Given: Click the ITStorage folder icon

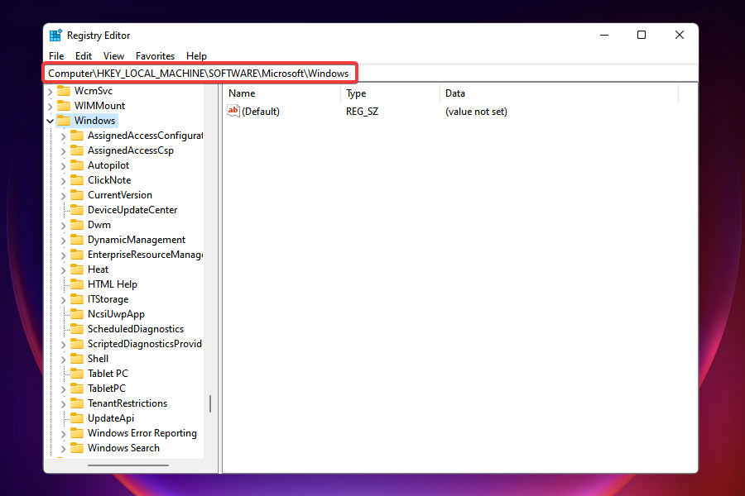Looking at the screenshot, I should [x=77, y=299].
